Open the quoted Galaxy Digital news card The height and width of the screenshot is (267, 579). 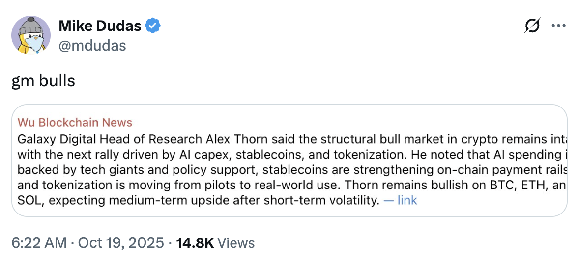coord(289,160)
